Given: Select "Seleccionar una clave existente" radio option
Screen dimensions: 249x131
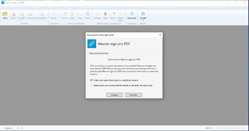Looking at the screenshot, I should click(92, 85).
